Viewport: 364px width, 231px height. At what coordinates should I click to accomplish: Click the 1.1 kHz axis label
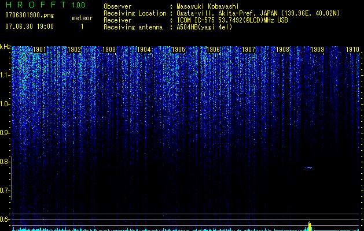click(x=4, y=75)
